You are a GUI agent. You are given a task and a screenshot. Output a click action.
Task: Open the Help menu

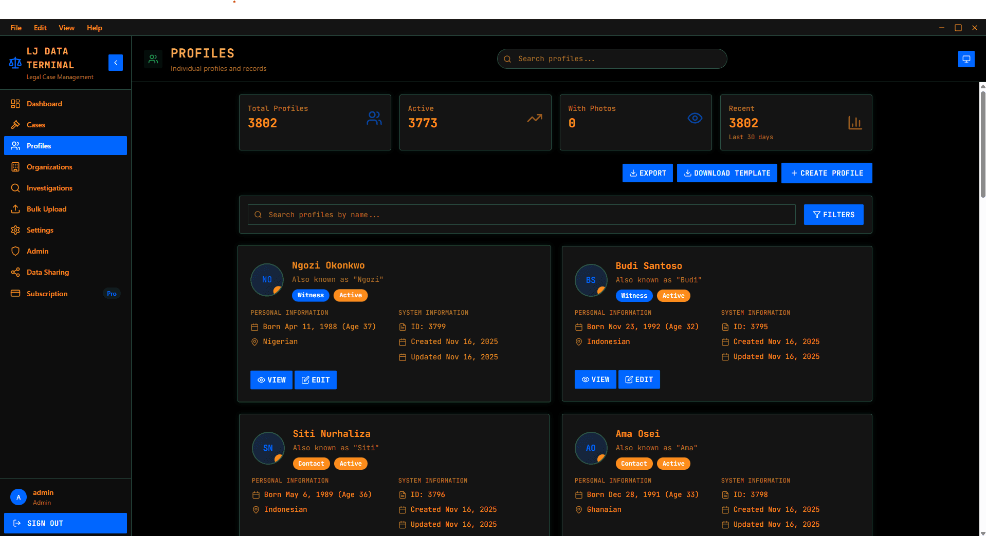[94, 28]
